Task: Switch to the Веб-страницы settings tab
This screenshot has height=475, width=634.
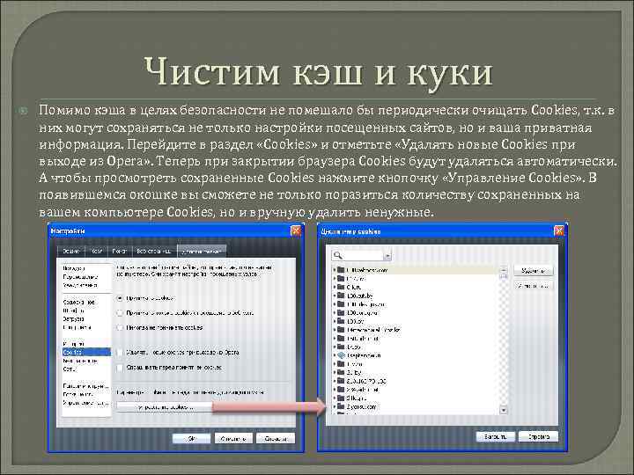Action: pos(153,252)
